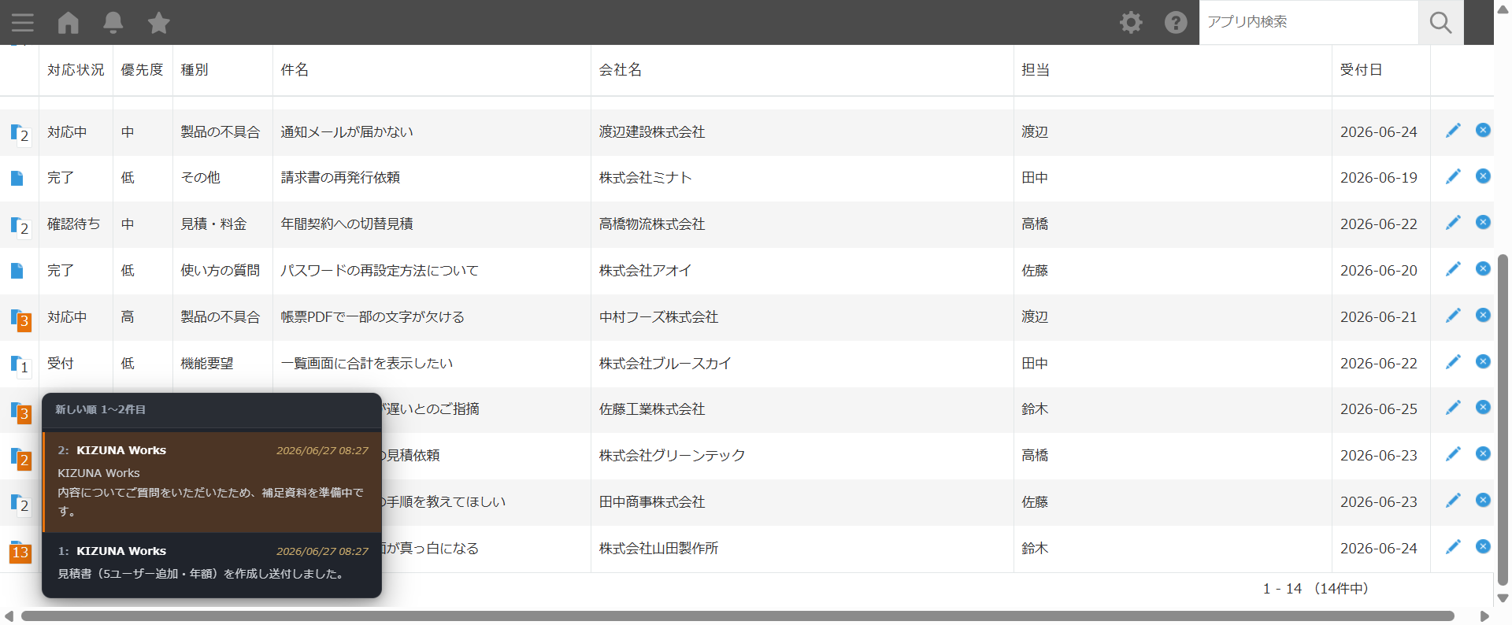
Task: Click the scroll down arrow
Action: coord(1503,598)
